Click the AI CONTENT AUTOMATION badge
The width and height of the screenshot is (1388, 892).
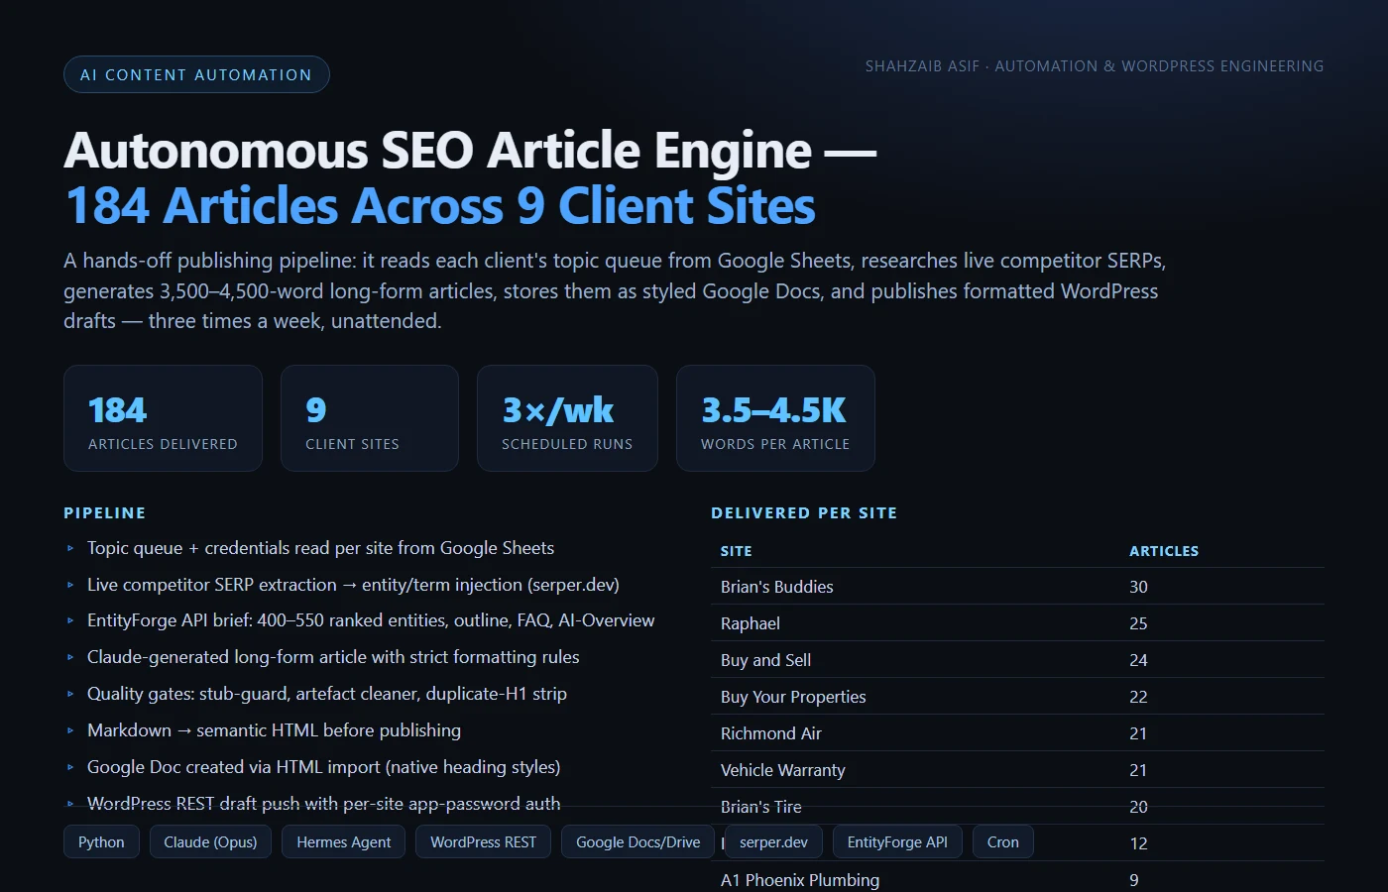pyautogui.click(x=196, y=74)
